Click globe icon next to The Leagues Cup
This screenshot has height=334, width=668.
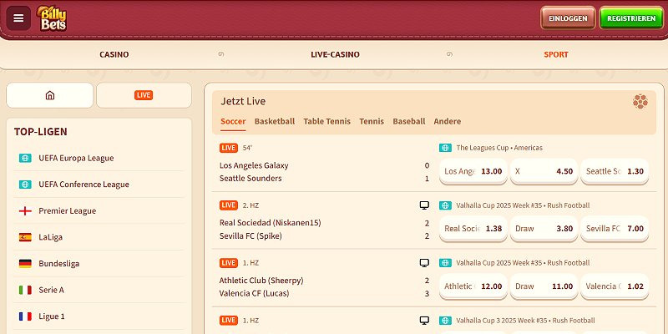[x=445, y=148]
